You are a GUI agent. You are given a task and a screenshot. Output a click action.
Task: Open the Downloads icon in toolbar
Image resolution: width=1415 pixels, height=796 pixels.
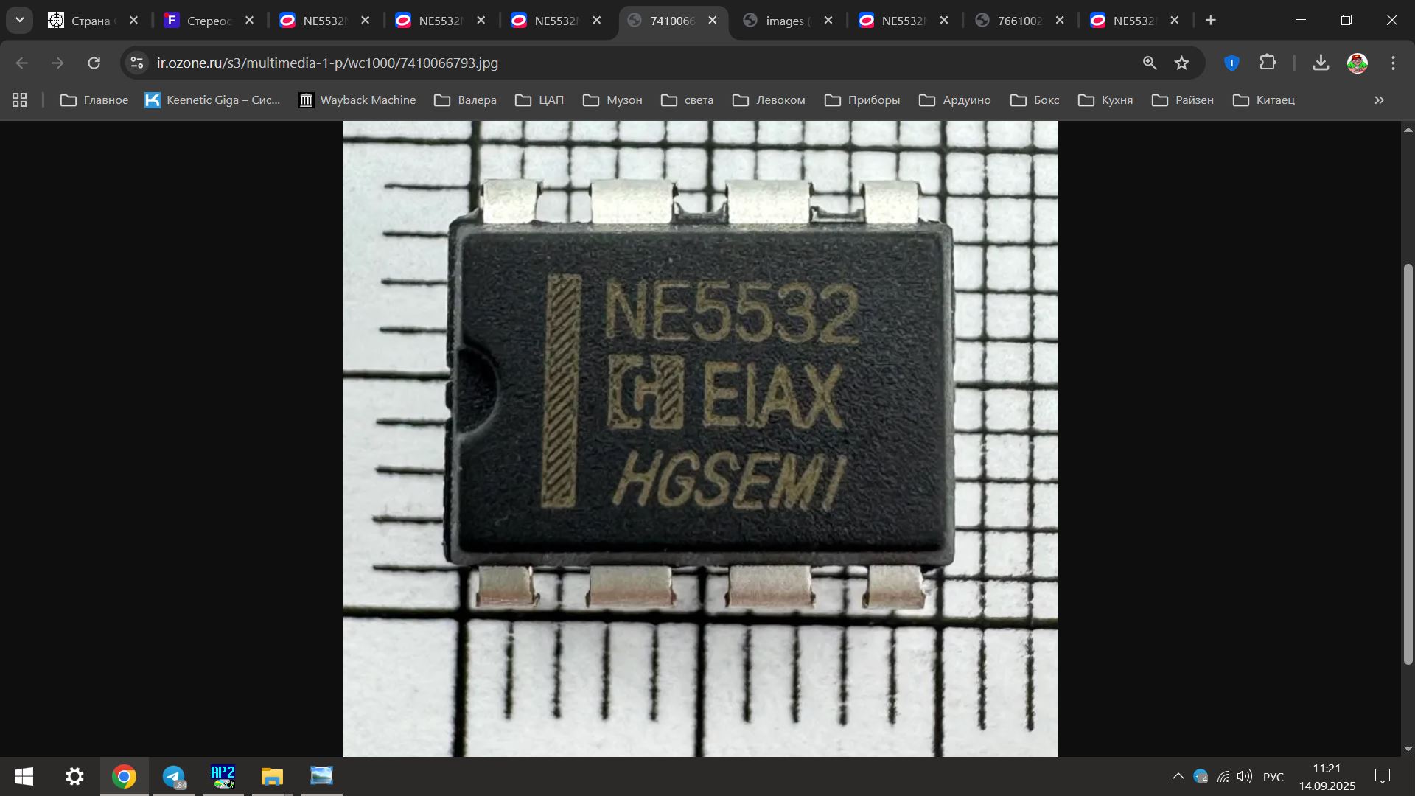point(1321,63)
